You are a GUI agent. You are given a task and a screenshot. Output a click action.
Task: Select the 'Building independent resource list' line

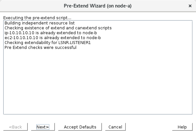[x=40, y=23]
